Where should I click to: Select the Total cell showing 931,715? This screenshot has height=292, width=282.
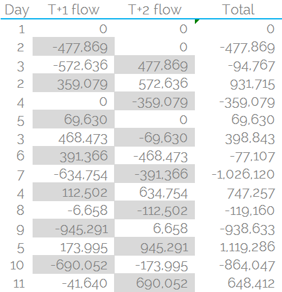239,83
